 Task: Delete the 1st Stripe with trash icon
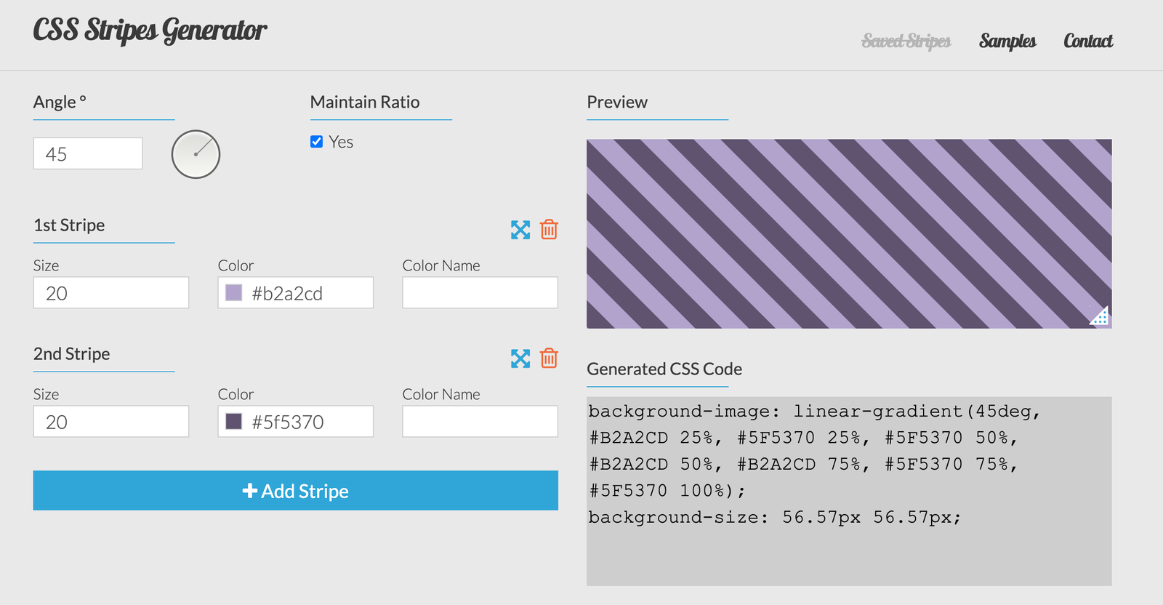(x=550, y=230)
